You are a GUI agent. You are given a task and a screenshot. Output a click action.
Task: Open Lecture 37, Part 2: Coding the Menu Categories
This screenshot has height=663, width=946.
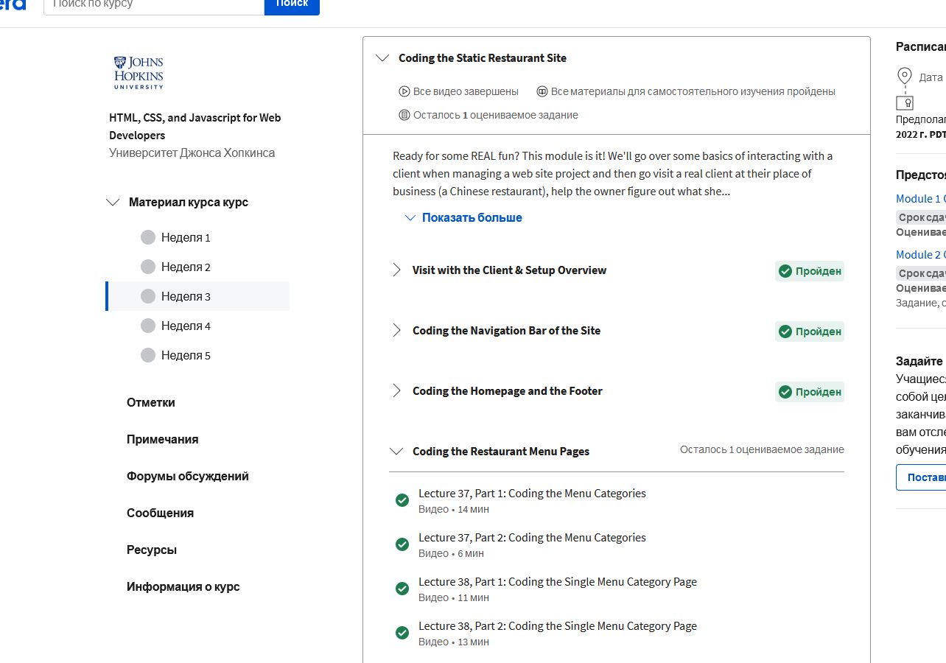click(x=532, y=538)
